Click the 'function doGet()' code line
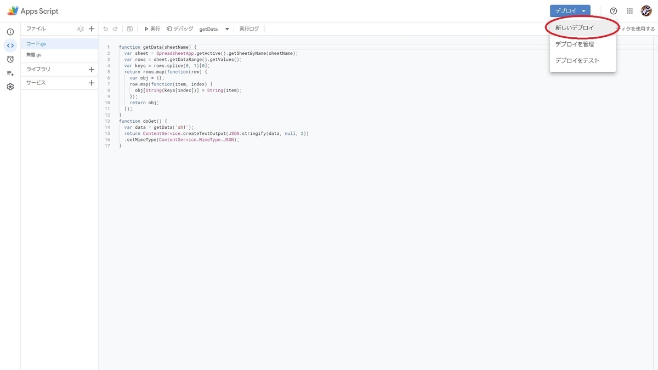Screen dimensions: 658x370 (143, 121)
